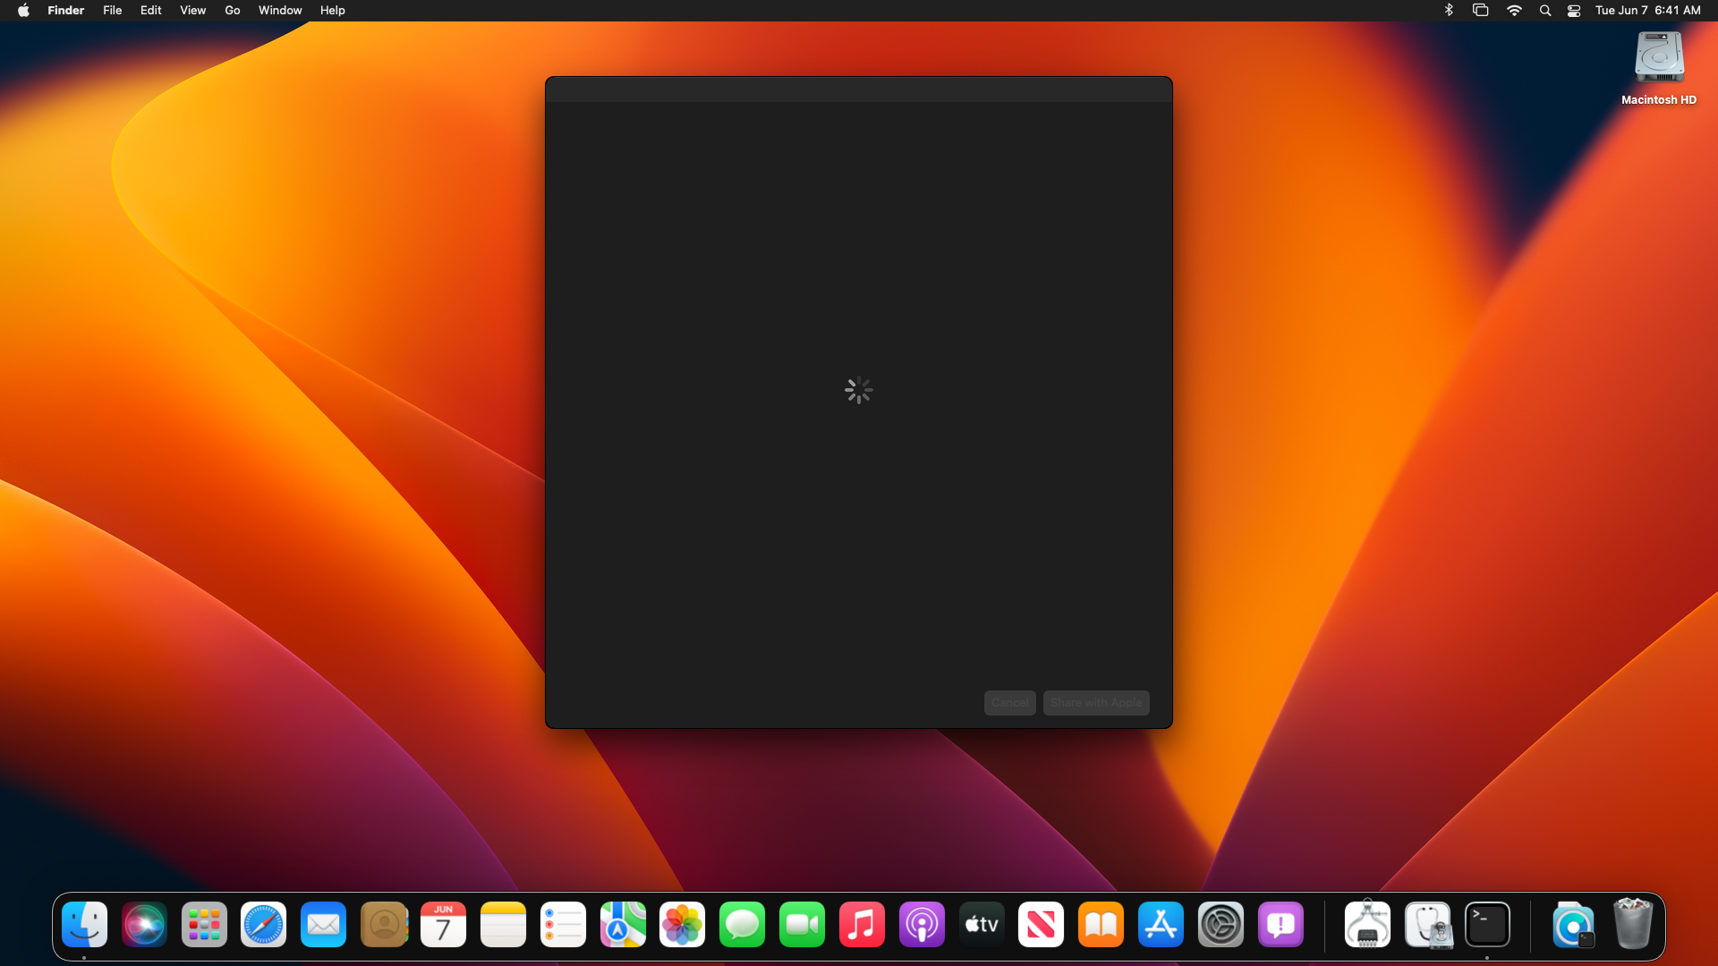The width and height of the screenshot is (1718, 966).
Task: Open the Bluetooth status menu
Action: pyautogui.click(x=1449, y=11)
